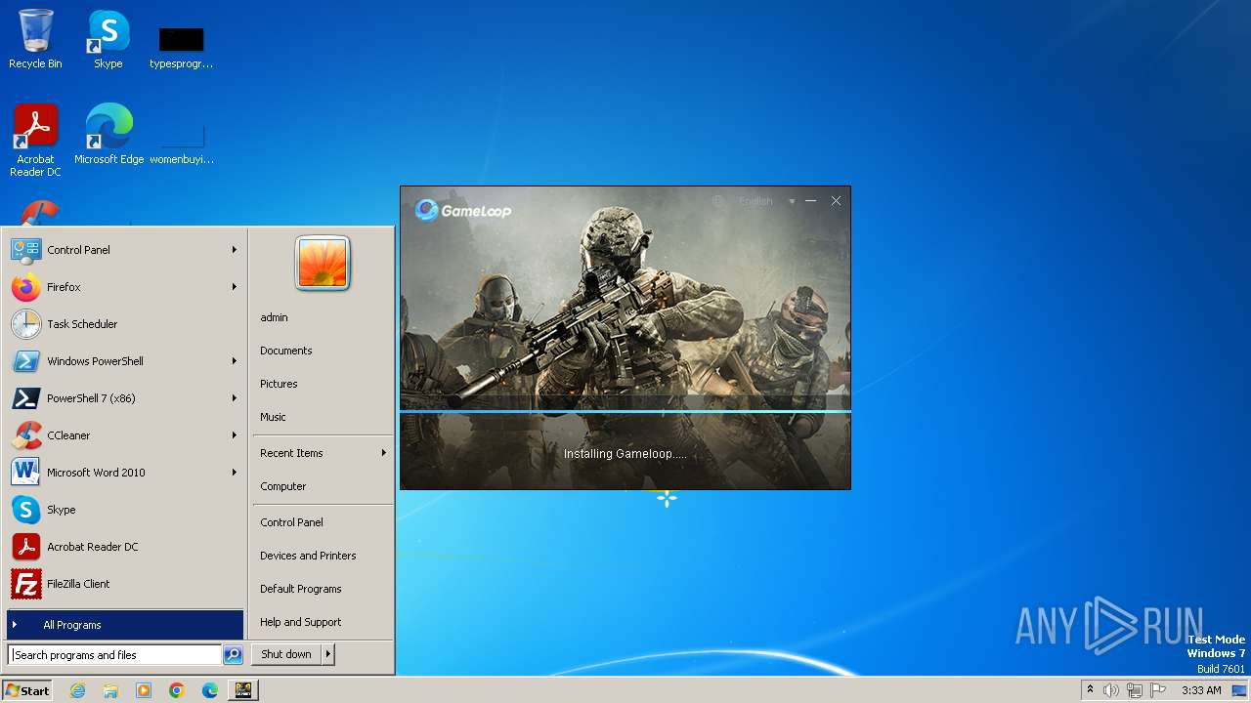Show hidden system tray icons
Image resolution: width=1251 pixels, height=703 pixels.
point(1090,690)
